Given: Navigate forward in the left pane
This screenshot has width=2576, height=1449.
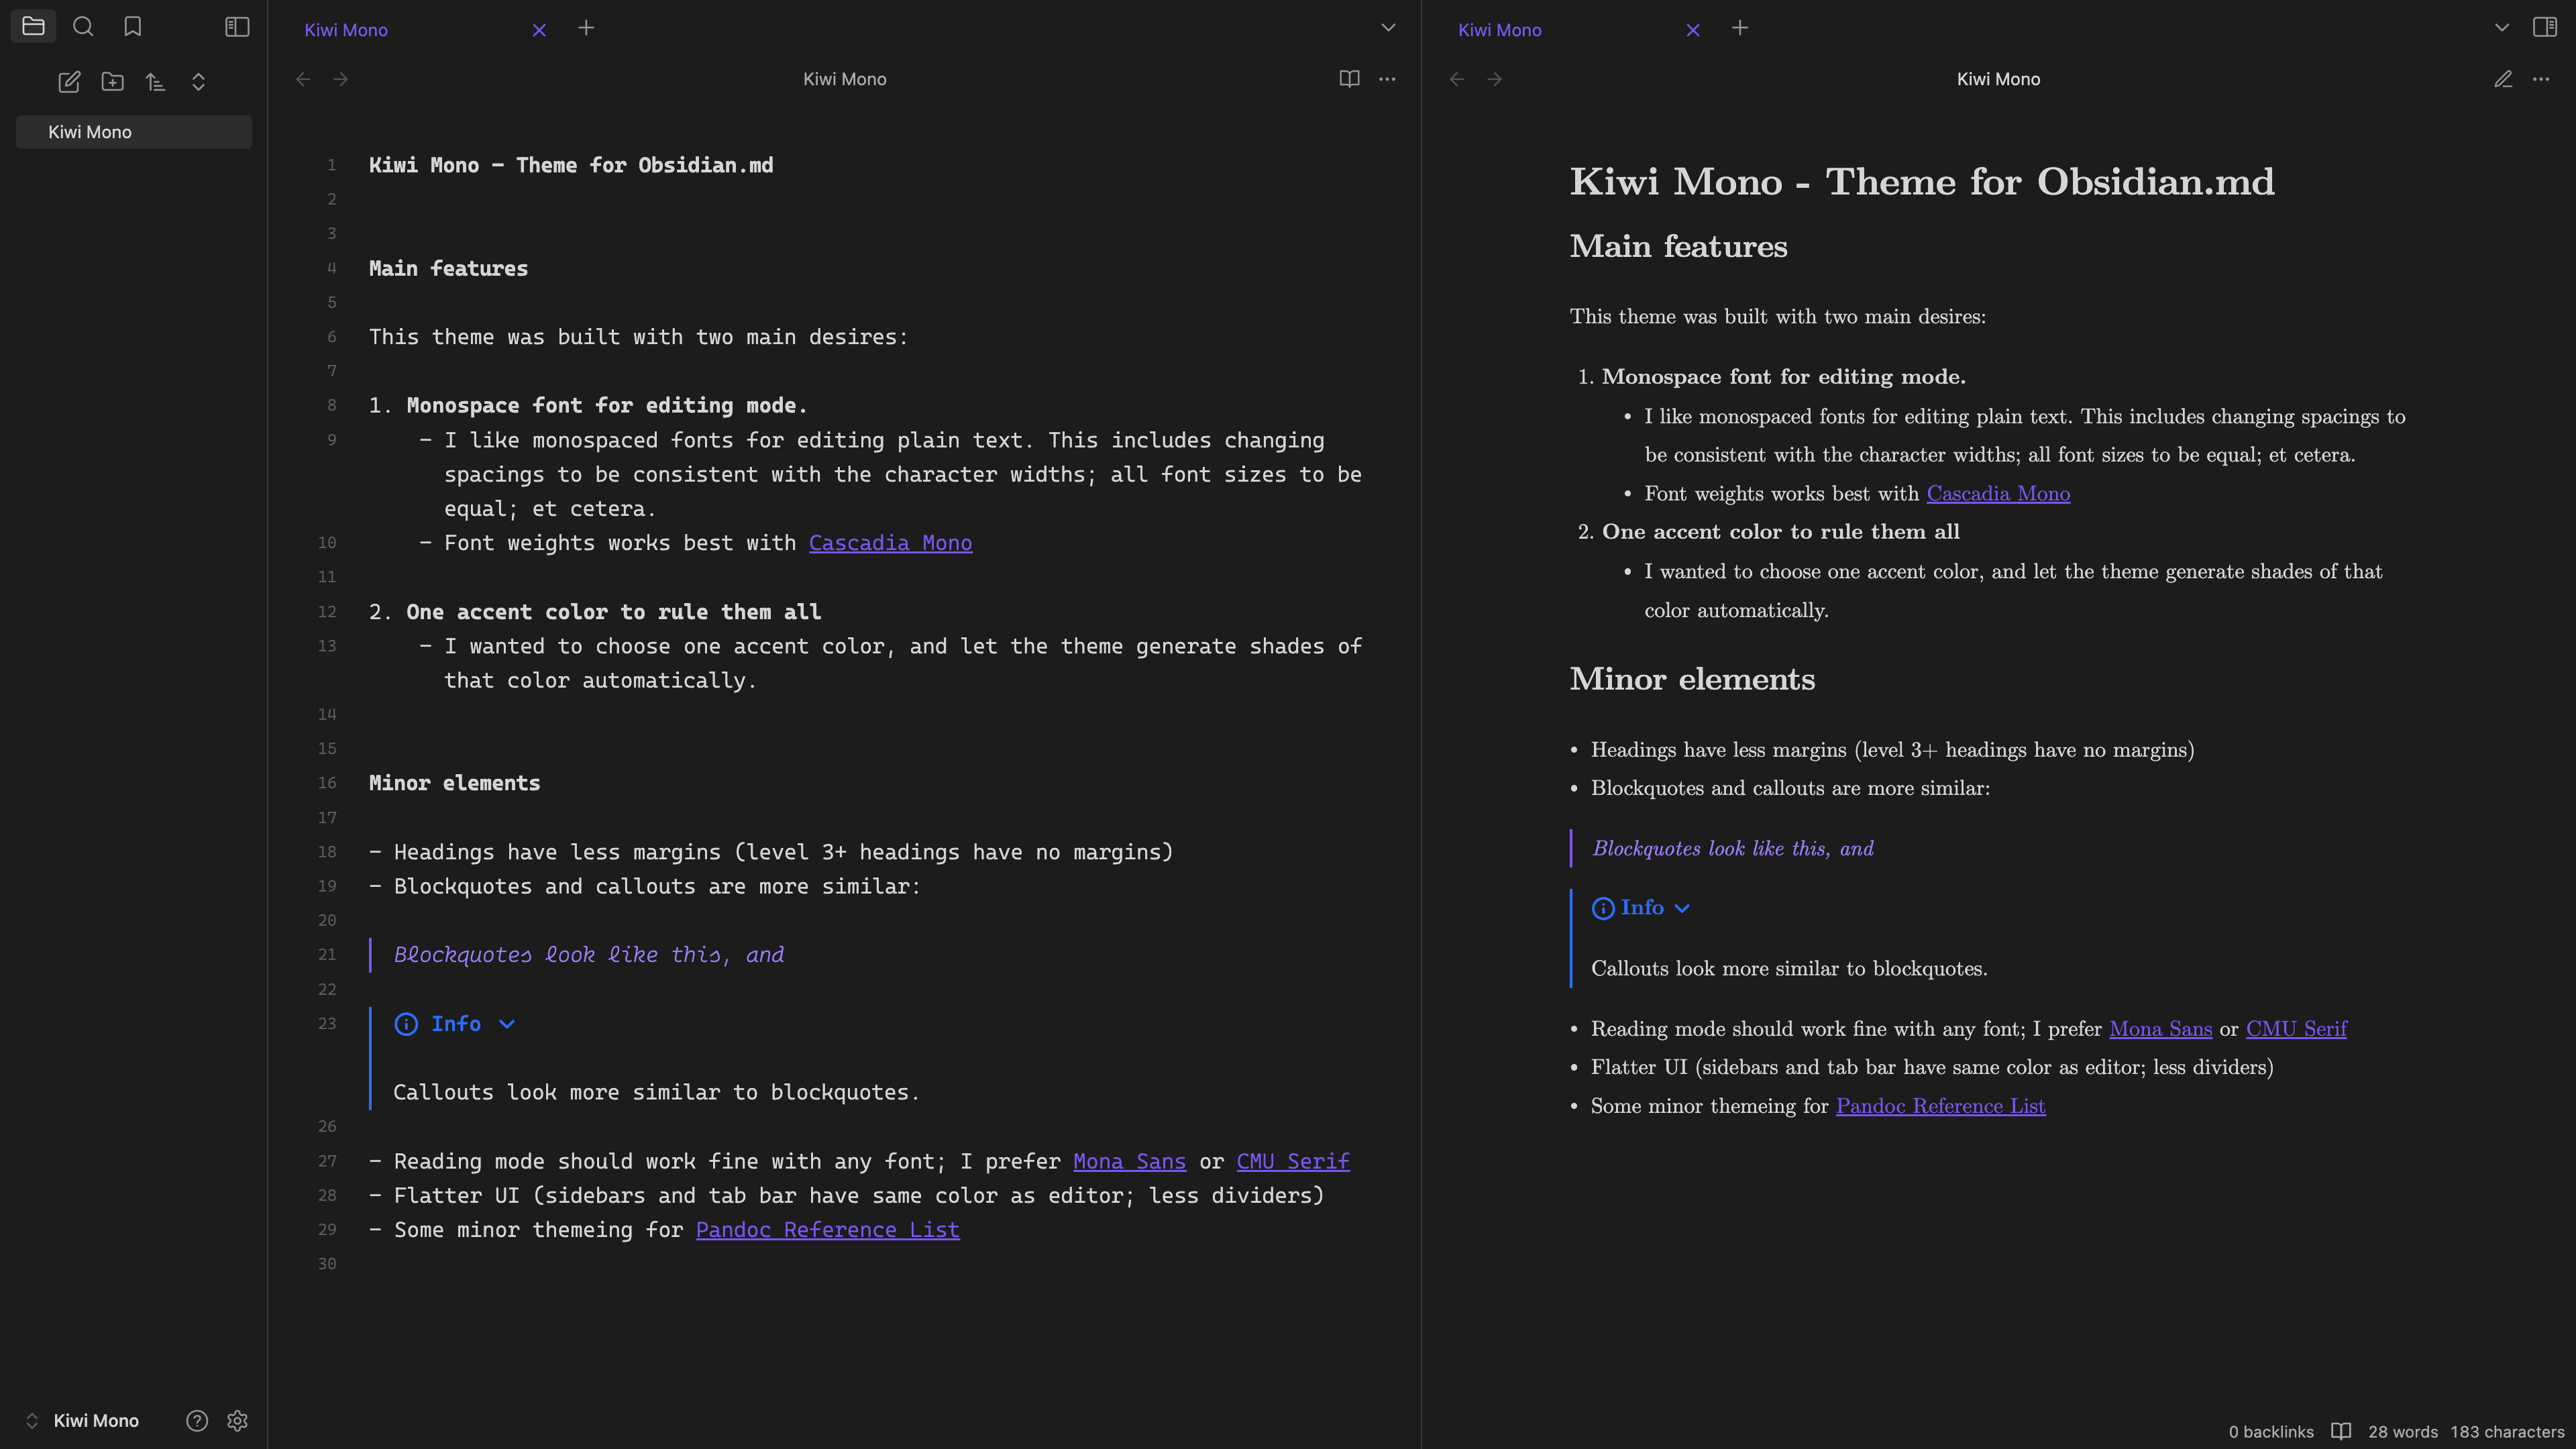Looking at the screenshot, I should pos(341,79).
